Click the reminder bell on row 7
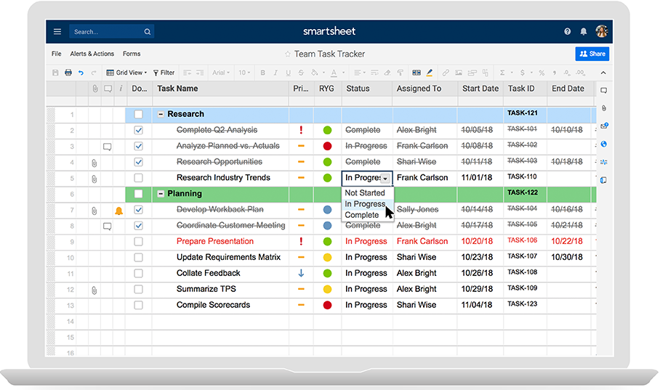 click(118, 211)
